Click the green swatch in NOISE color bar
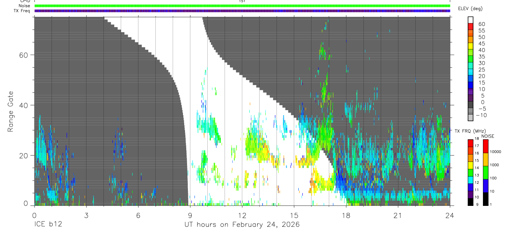The width and height of the screenshot is (506, 233). coord(486,173)
